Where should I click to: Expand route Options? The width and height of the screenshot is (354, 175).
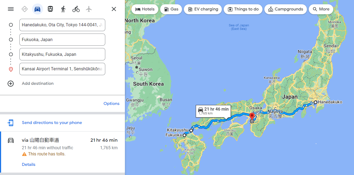[111, 104]
